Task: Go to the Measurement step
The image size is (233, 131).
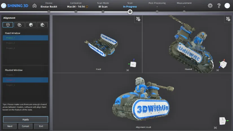Action: 184,5
